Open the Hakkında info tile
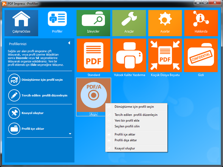Viewport: 223px width, 167px height. [x=201, y=23]
